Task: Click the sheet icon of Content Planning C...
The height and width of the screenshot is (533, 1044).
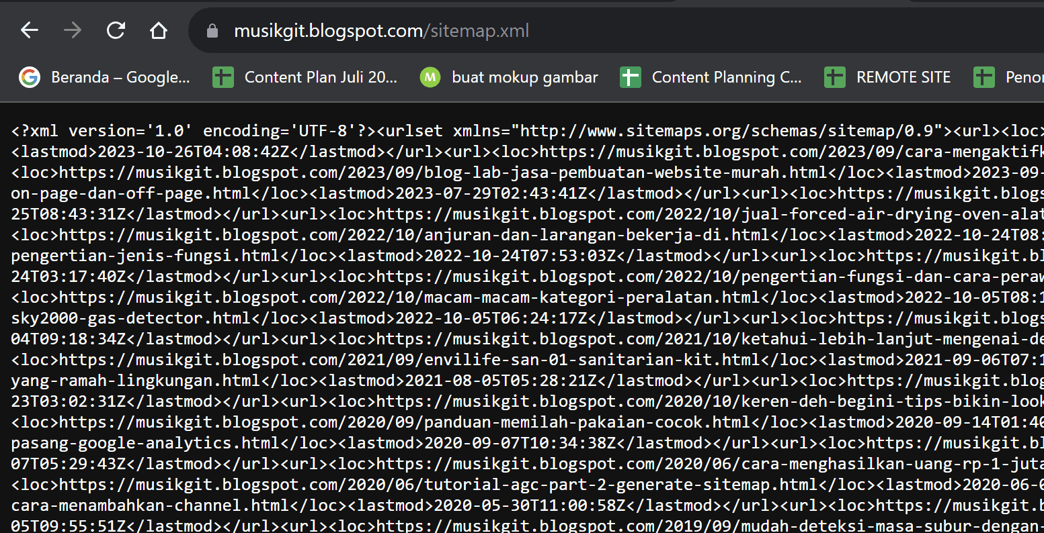Action: [630, 77]
